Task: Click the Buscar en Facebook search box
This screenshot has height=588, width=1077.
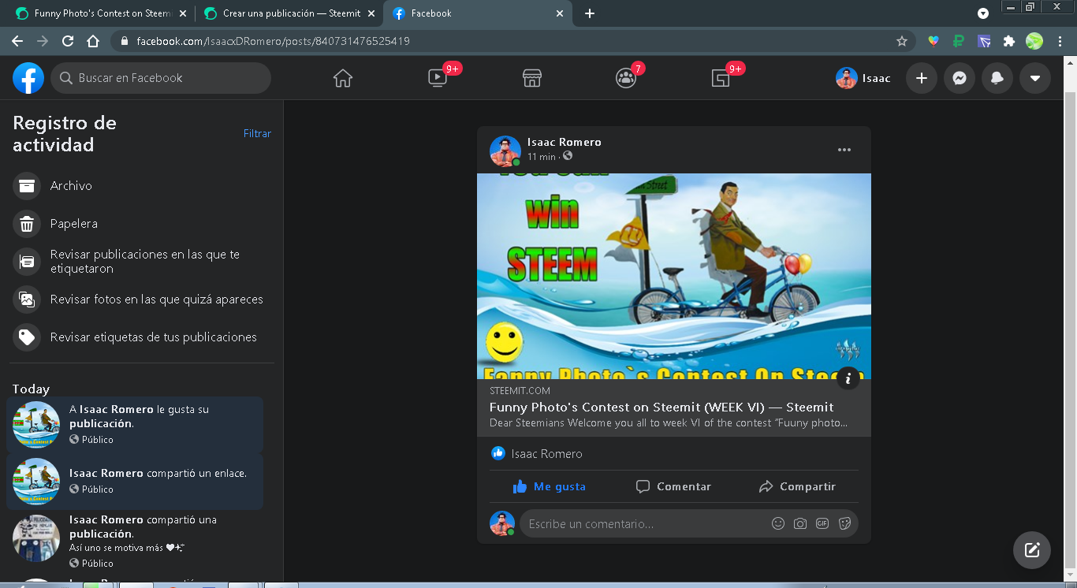Action: tap(161, 78)
